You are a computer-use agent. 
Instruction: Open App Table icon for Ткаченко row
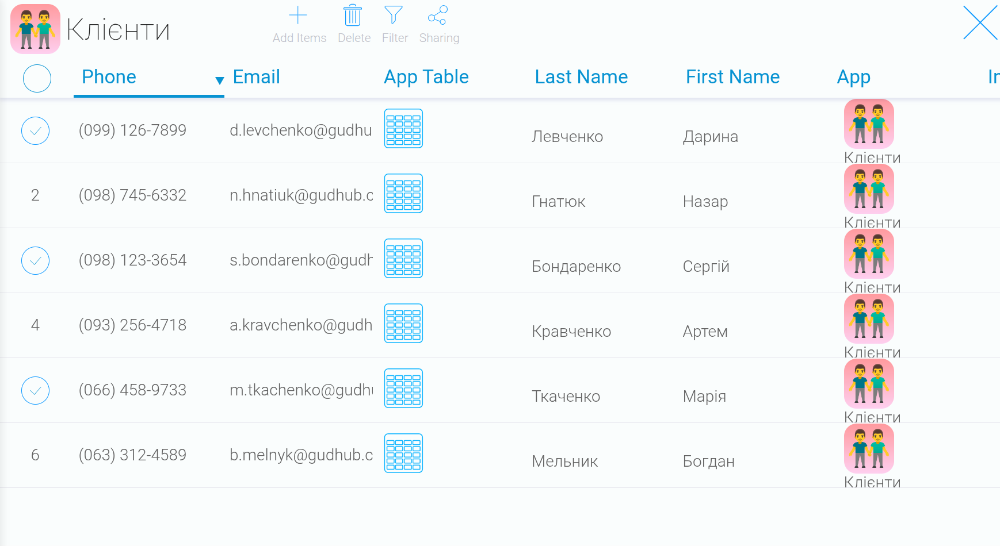click(x=403, y=388)
